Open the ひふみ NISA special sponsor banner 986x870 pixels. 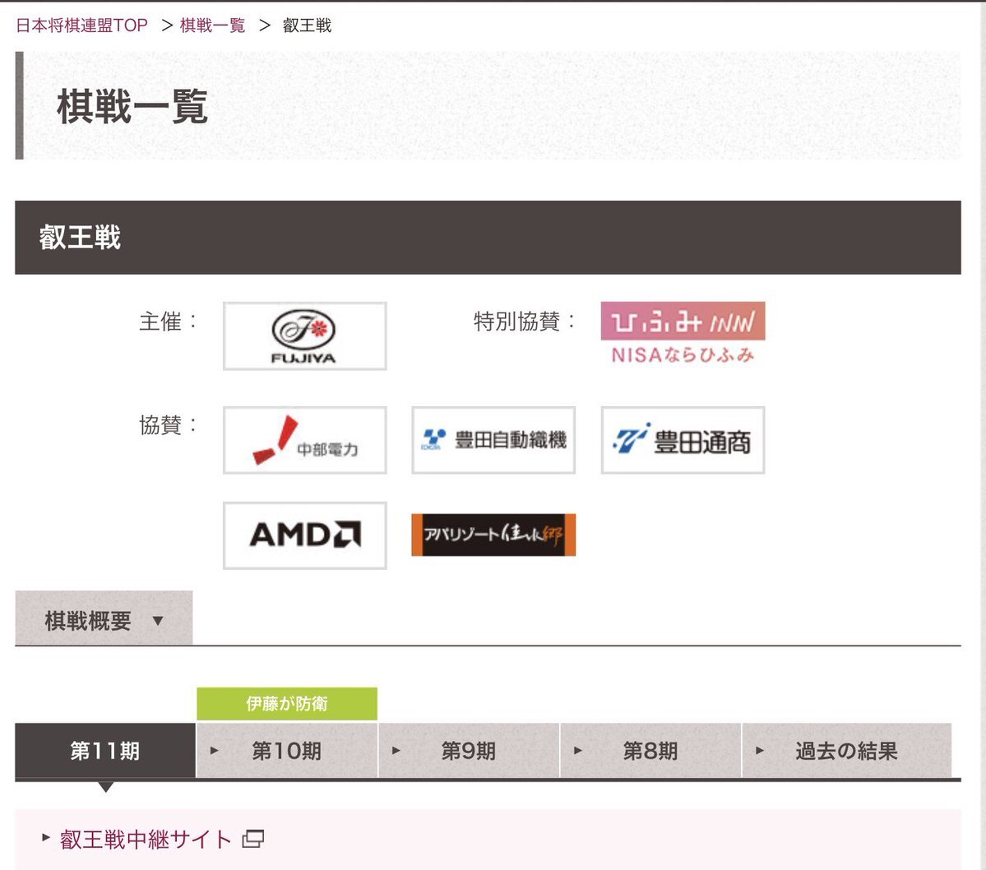[683, 334]
